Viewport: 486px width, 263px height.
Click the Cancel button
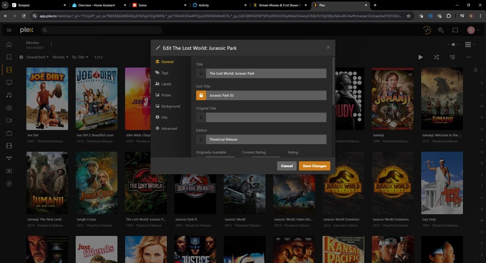[x=287, y=166]
